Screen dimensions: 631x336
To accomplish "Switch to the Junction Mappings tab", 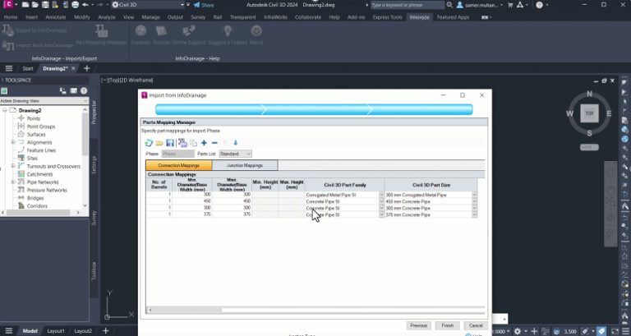I will point(245,165).
